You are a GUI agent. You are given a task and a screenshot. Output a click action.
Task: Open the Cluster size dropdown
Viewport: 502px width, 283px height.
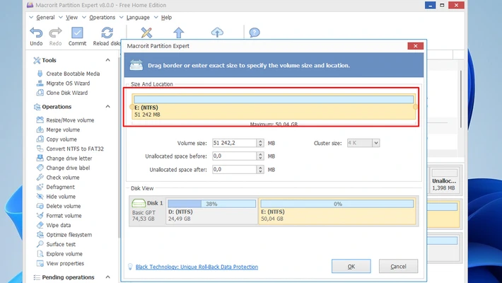pyautogui.click(x=376, y=143)
